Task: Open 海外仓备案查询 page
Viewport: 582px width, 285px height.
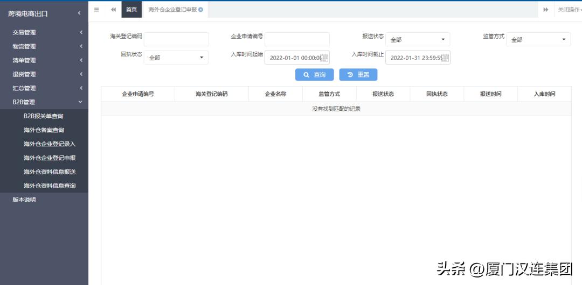Action: click(x=44, y=130)
